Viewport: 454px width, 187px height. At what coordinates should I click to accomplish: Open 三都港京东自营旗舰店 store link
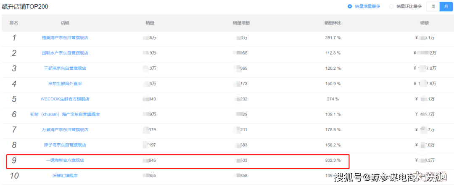point(65,68)
